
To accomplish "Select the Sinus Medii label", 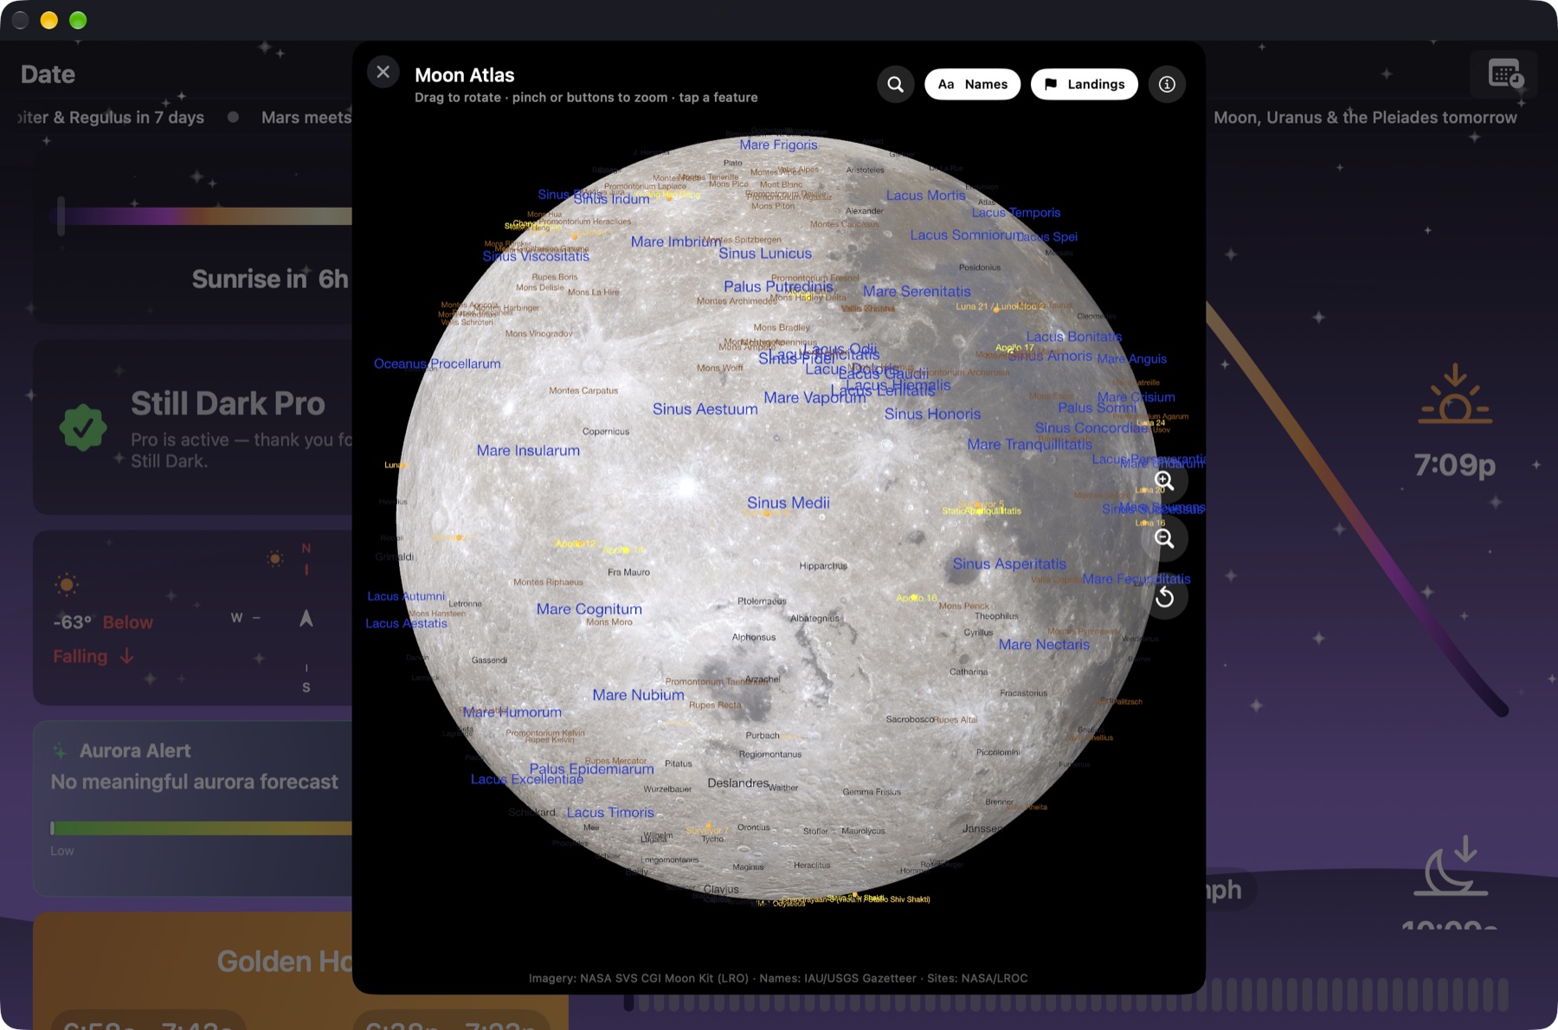I will [x=789, y=503].
